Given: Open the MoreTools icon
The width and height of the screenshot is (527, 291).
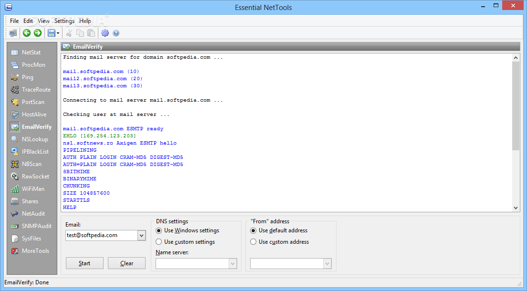Looking at the screenshot, I should (x=15, y=251).
